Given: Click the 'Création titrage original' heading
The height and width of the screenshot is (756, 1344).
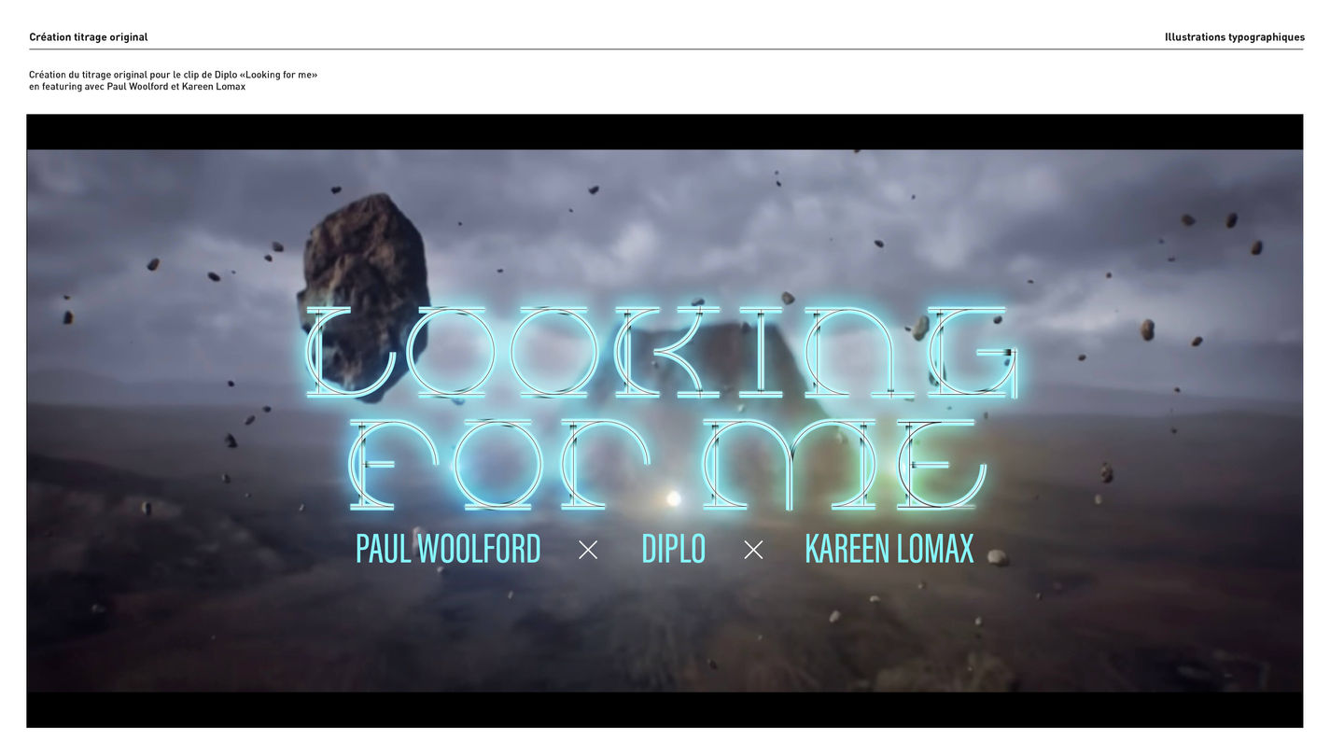Looking at the screenshot, I should click(89, 37).
